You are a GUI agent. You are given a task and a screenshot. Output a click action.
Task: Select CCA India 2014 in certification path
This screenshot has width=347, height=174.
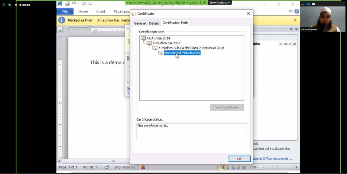click(x=158, y=38)
